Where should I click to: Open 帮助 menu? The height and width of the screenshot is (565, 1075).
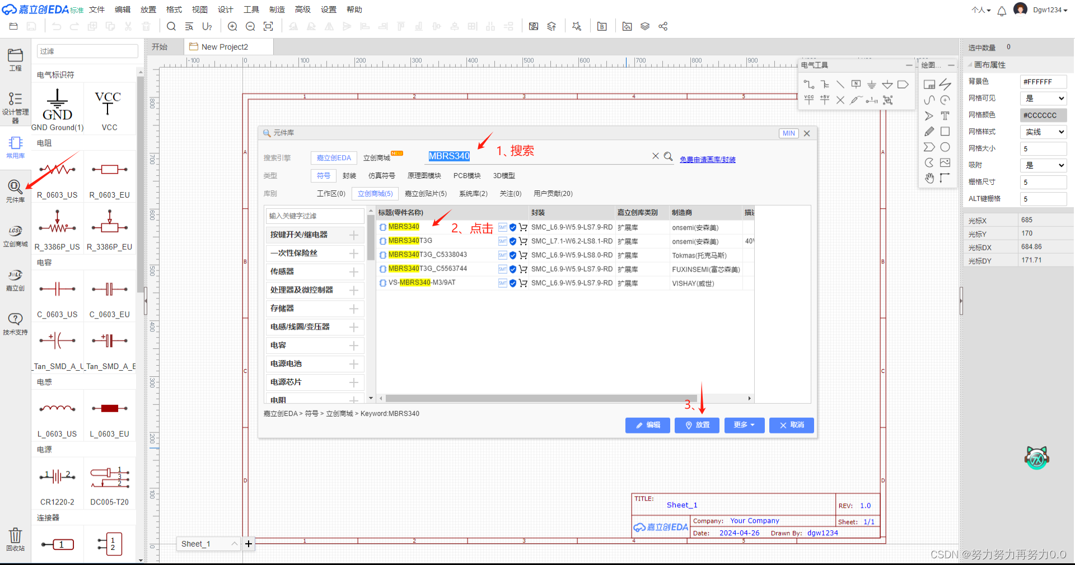pyautogui.click(x=354, y=10)
